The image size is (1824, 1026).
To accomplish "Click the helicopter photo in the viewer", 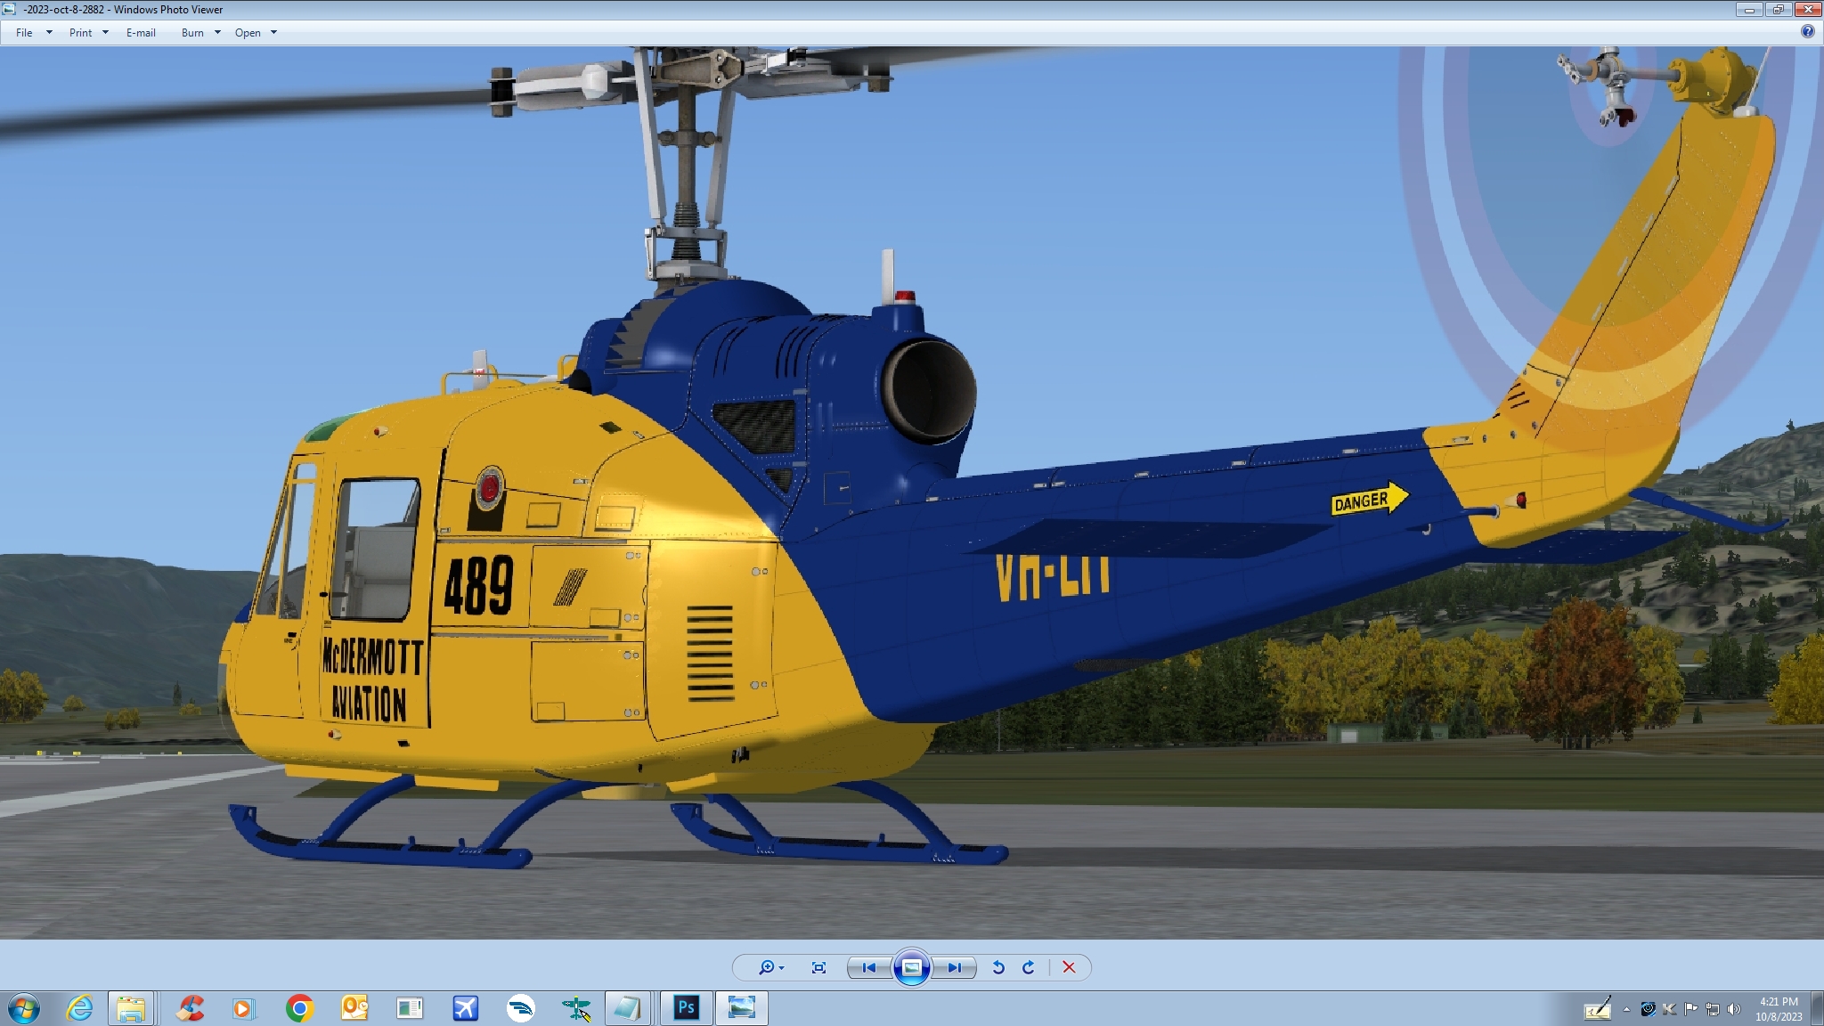I will tap(912, 493).
